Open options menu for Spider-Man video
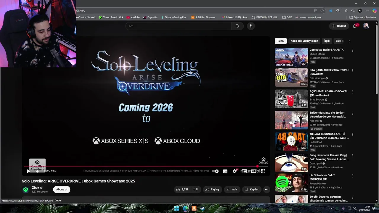Screen dimensions: 379x213 352,113
